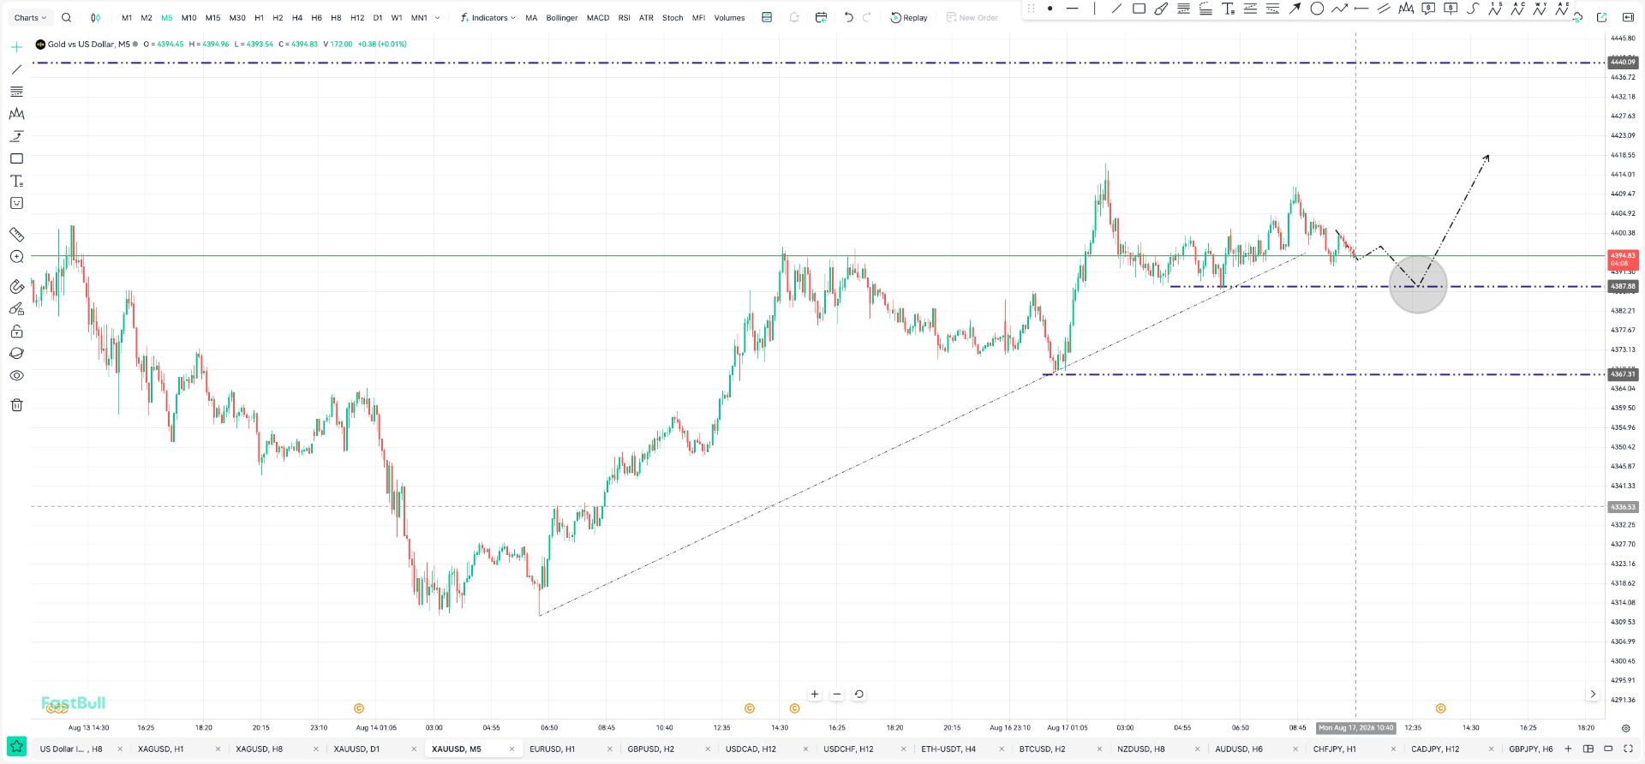This screenshot has height=764, width=1645.
Task: Select the trash delete drawings icon
Action: point(16,405)
